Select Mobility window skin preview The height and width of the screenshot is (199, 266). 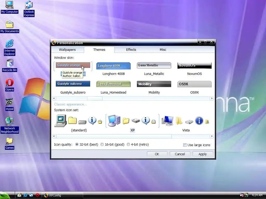click(x=154, y=84)
